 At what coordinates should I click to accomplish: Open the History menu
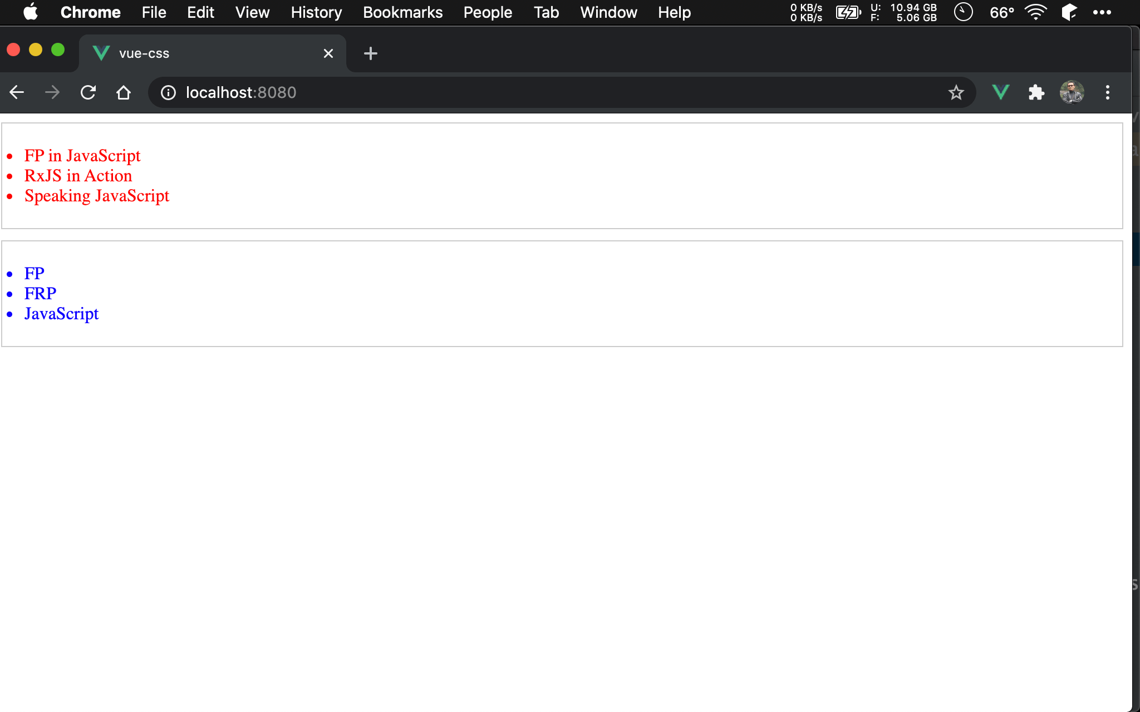316,12
